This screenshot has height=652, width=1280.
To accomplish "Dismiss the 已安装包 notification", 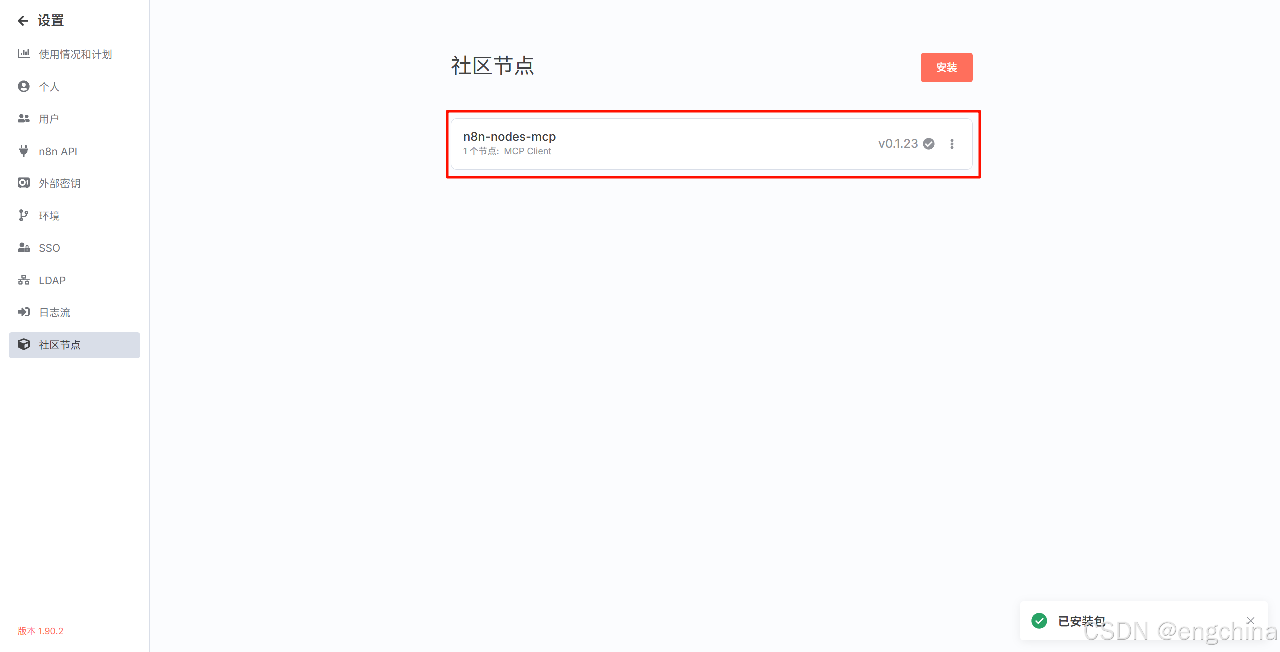I will pyautogui.click(x=1251, y=620).
